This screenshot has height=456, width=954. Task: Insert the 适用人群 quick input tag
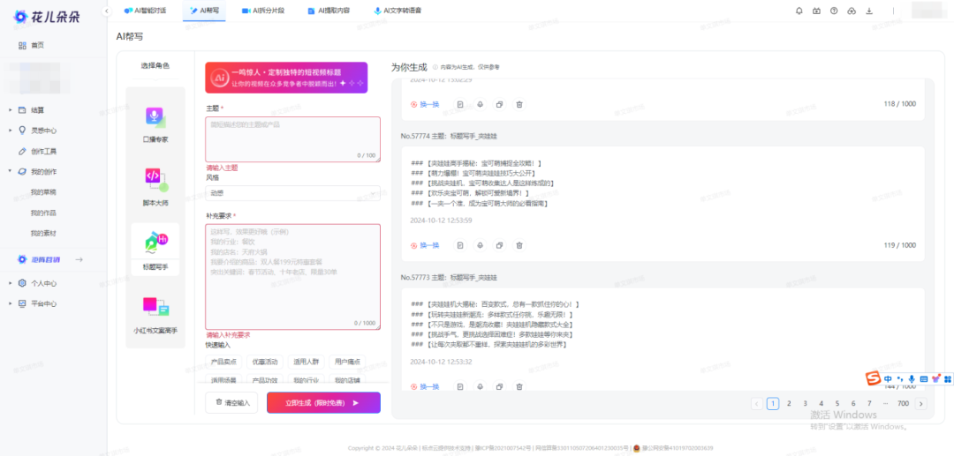306,362
